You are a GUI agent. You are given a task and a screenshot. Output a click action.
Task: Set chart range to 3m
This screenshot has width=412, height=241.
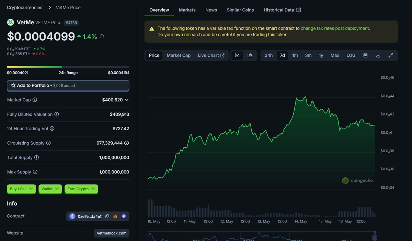pyautogui.click(x=308, y=55)
